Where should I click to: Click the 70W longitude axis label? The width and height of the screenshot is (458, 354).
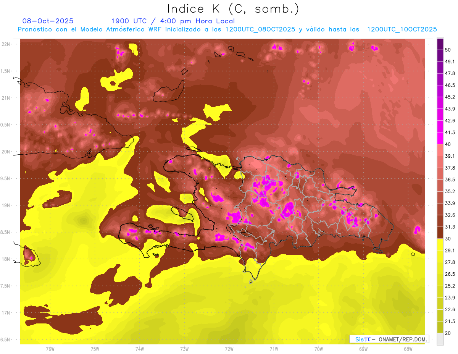click(x=318, y=349)
